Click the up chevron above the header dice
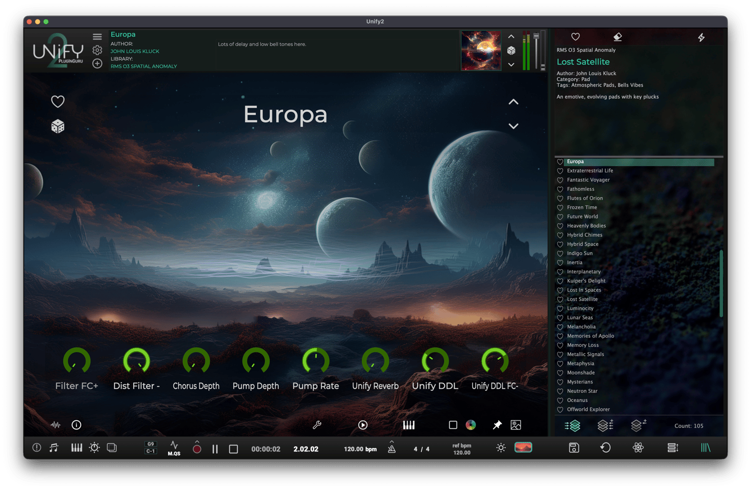The width and height of the screenshot is (751, 490). (x=511, y=37)
